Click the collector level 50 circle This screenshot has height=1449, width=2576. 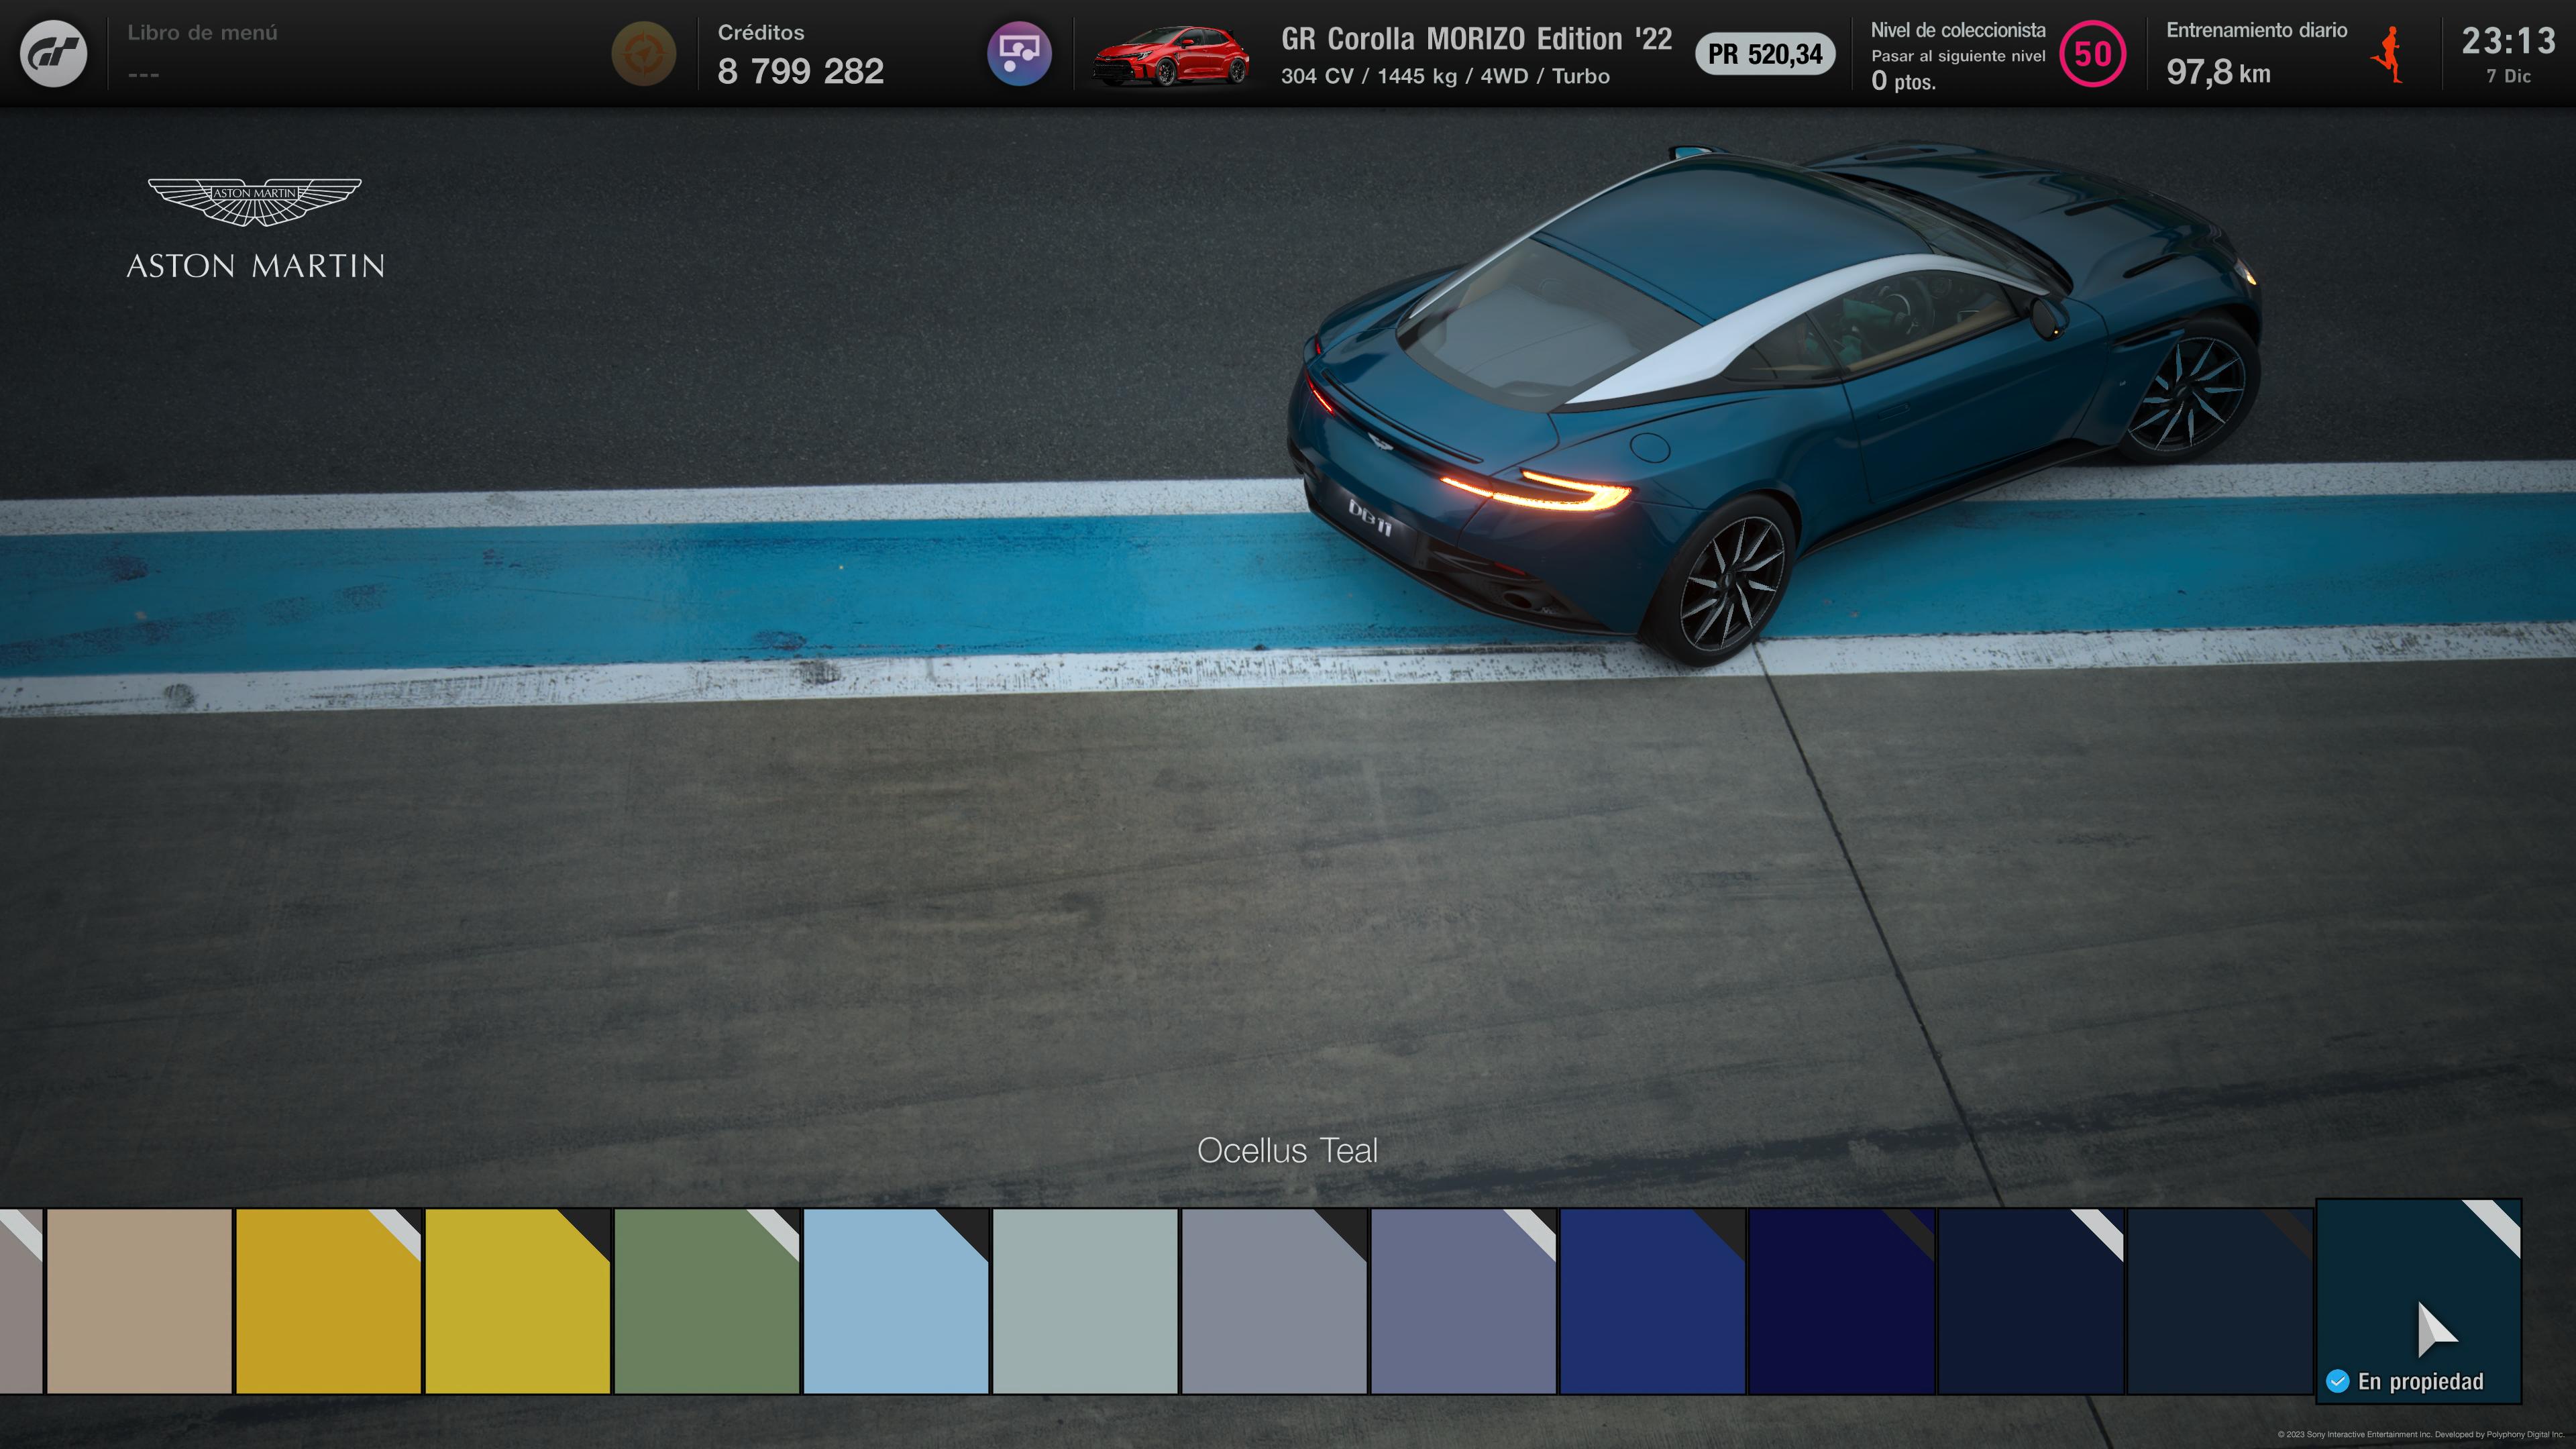(x=2093, y=54)
